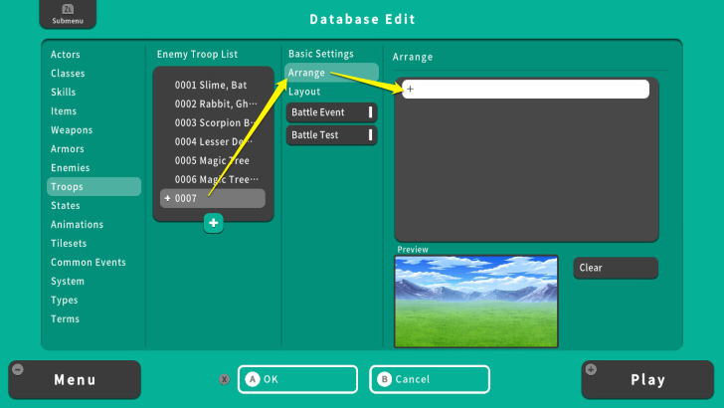Click the green plus button below troop list
The width and height of the screenshot is (724, 408).
pos(213,223)
